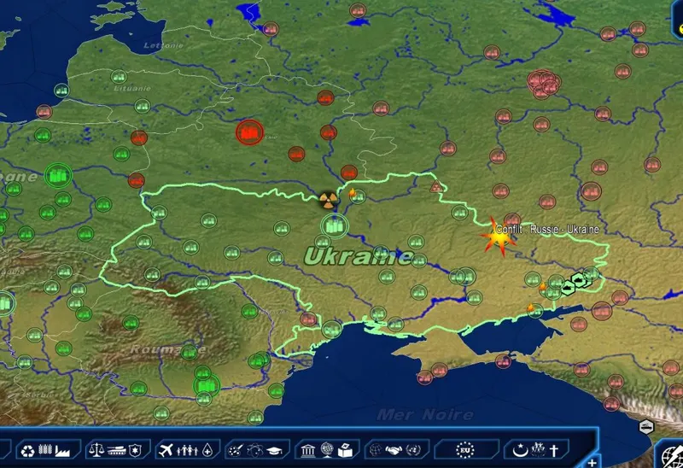This screenshot has height=468, width=683.
Task: Open the ballot box elections icon
Action: (345, 450)
